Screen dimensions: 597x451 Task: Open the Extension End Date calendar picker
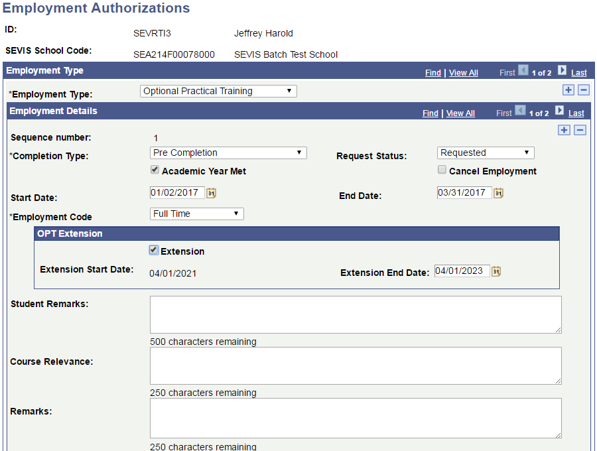click(496, 271)
